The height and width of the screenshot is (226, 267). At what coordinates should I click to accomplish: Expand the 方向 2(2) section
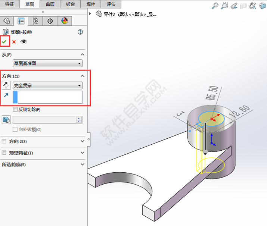point(83,141)
